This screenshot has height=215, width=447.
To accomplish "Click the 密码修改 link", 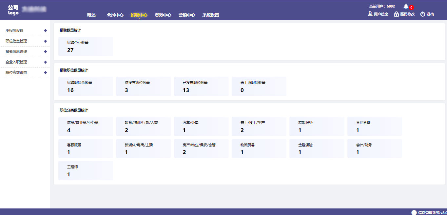I will point(407,14).
